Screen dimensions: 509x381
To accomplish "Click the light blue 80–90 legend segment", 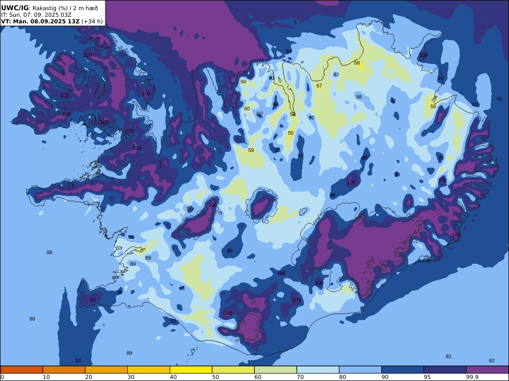I will click(360, 370).
